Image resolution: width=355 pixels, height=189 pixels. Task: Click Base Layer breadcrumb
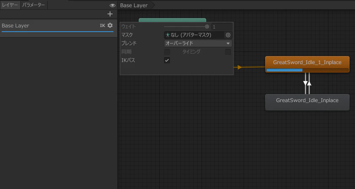click(x=134, y=5)
